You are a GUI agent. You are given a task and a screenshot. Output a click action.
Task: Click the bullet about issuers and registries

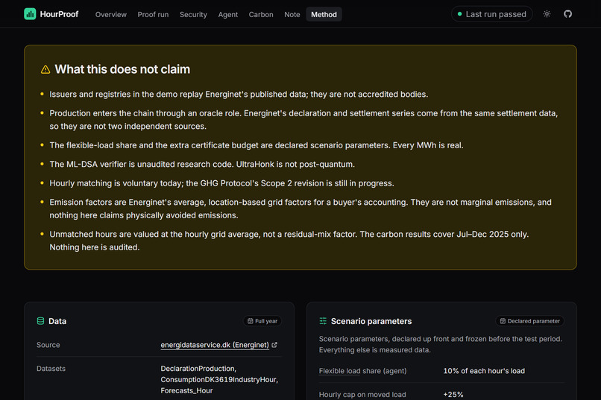(x=239, y=94)
